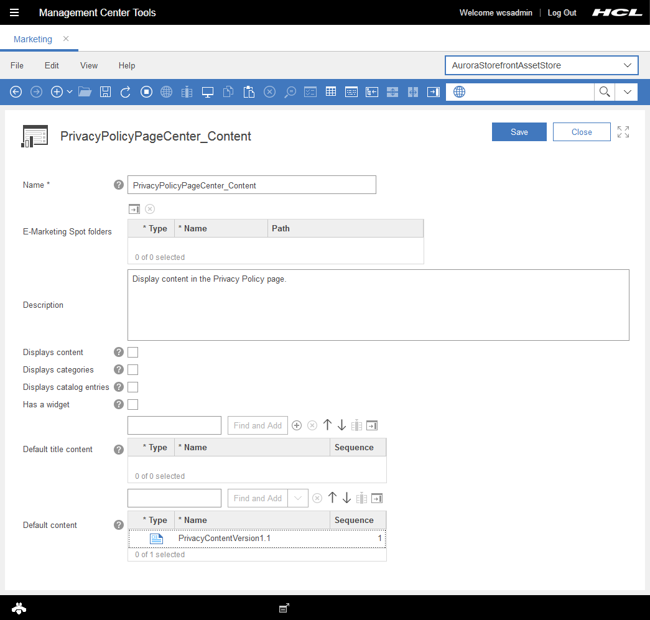Click the hamburger menu icon
The height and width of the screenshot is (620, 650).
click(x=14, y=12)
